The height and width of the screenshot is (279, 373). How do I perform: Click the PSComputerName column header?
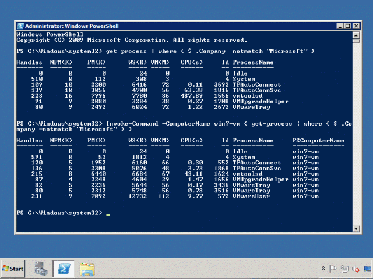coord(318,141)
